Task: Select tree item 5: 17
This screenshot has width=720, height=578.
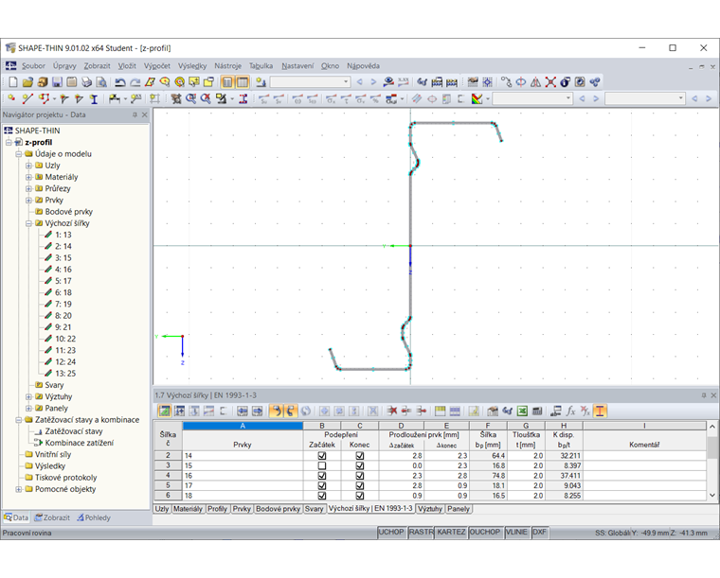Action: pyautogui.click(x=63, y=281)
